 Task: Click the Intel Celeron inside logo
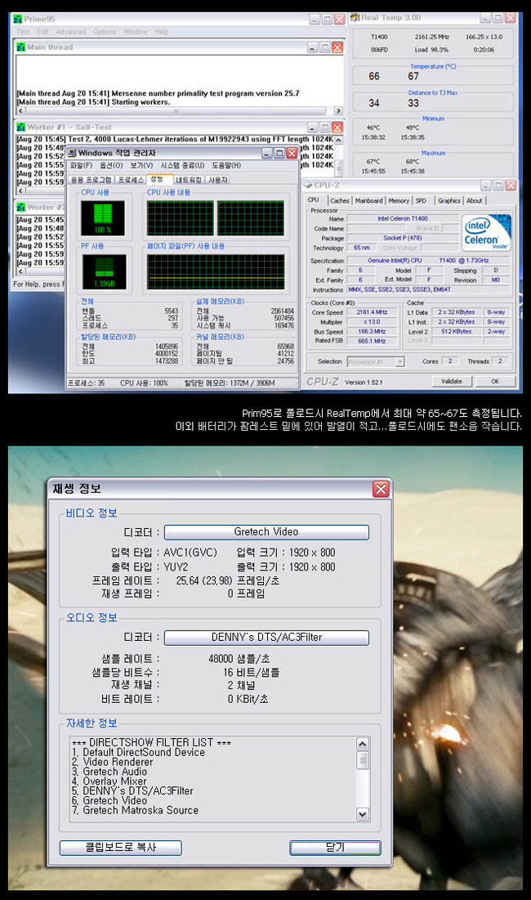pyautogui.click(x=487, y=232)
